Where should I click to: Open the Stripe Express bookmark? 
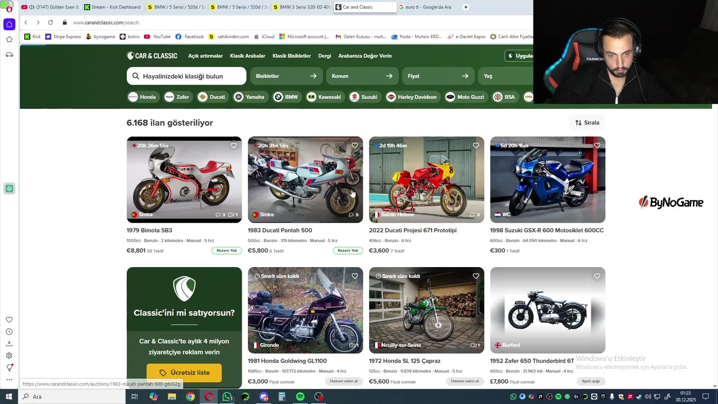[x=63, y=36]
